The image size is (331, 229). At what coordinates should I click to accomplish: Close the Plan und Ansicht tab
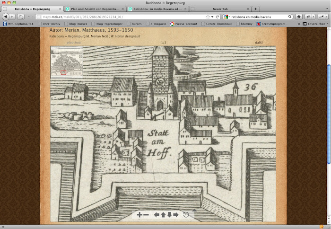[x=122, y=9]
